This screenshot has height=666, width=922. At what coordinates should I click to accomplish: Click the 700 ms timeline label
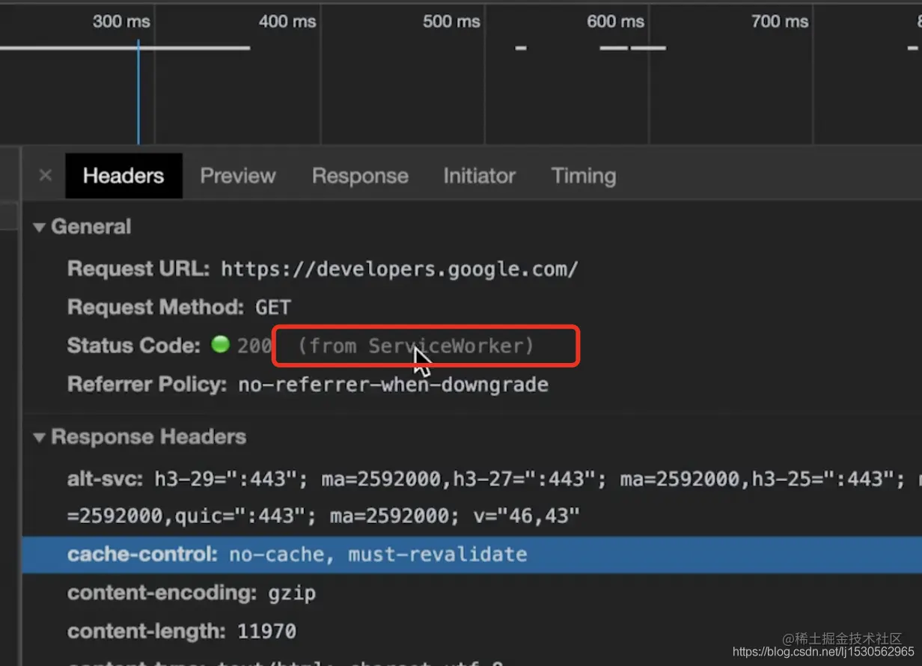(x=780, y=22)
